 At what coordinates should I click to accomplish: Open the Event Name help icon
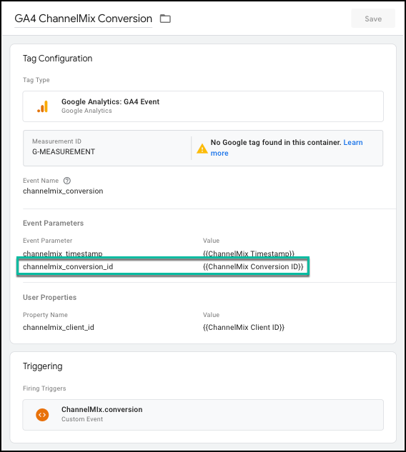pyautogui.click(x=67, y=181)
